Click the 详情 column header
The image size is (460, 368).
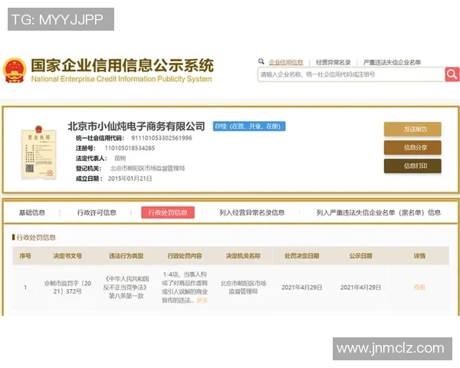point(419,256)
